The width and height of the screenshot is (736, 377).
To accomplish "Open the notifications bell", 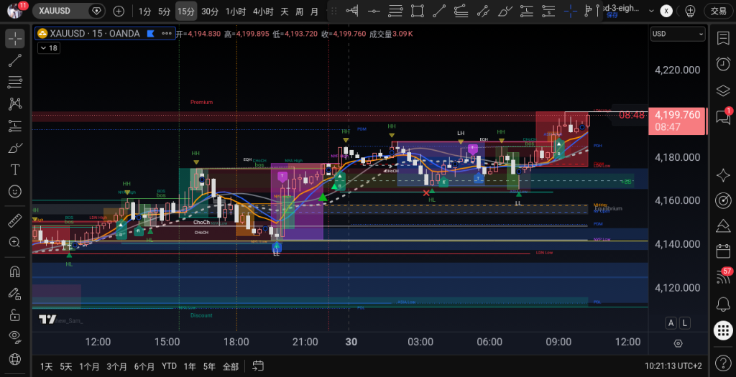I will click(723, 304).
